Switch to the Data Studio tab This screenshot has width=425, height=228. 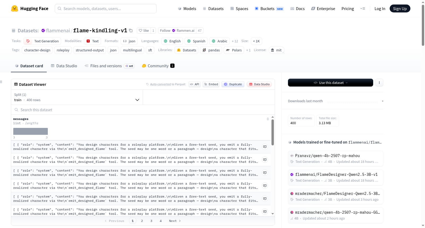point(64,66)
